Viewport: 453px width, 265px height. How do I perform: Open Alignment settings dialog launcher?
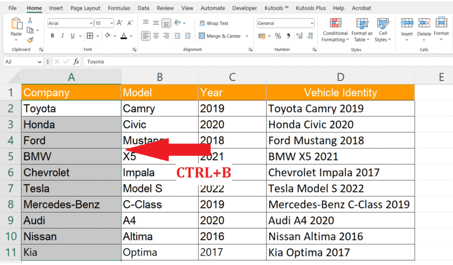[250, 50]
